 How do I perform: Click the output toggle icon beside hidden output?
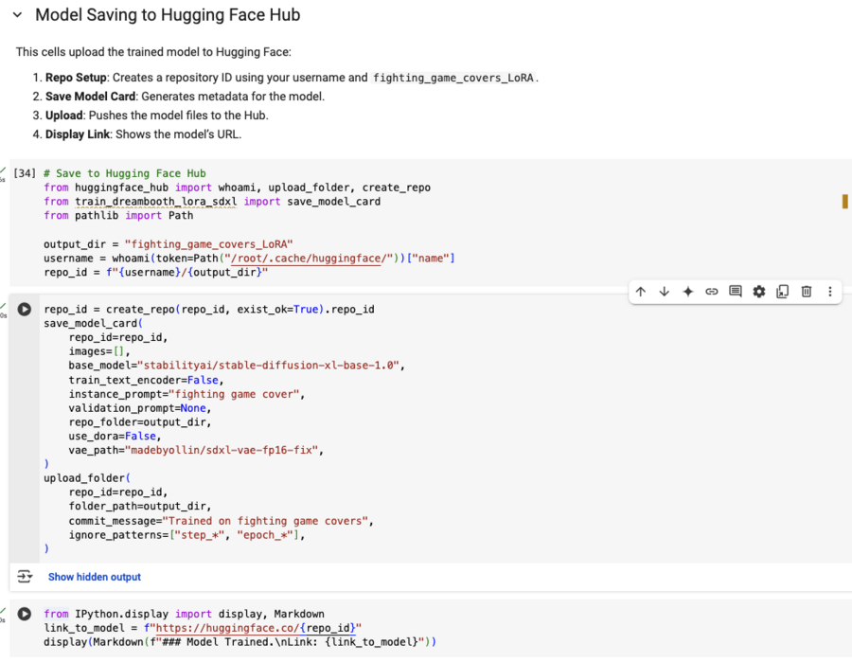25,577
